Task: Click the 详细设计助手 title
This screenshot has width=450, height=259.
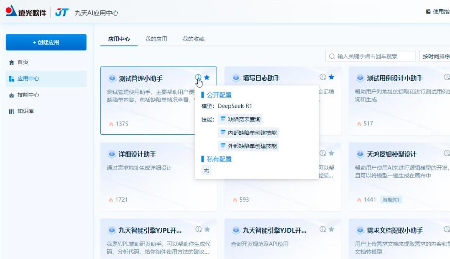Action: click(137, 154)
